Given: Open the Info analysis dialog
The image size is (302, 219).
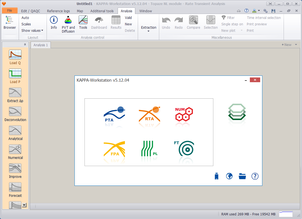Looking at the screenshot, I should 54,23.
